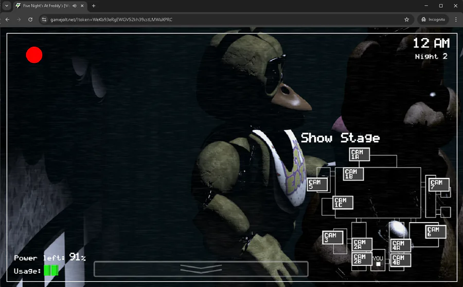
Task: Click the YOU office marker on map
Action: 378,261
